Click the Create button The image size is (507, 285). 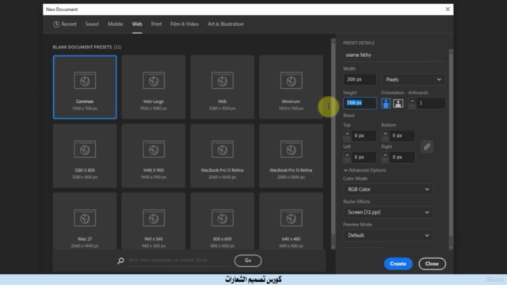398,264
